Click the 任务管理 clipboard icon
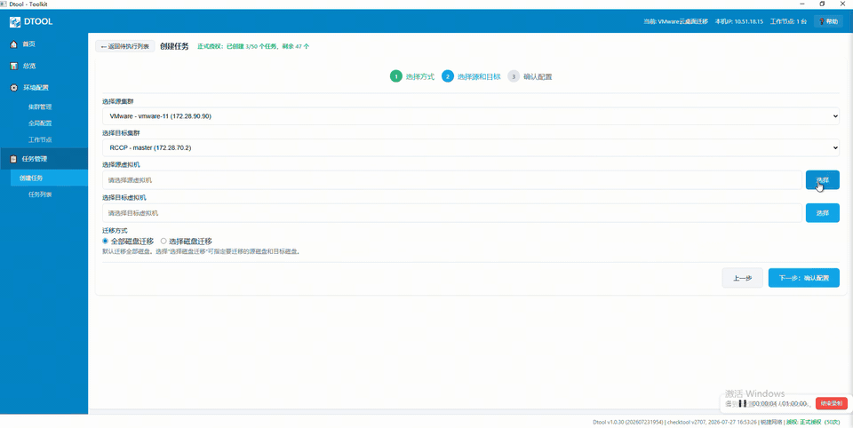 (x=14, y=159)
